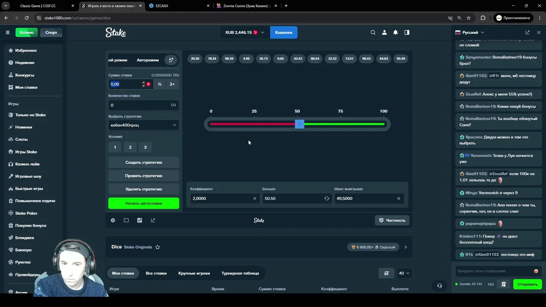Viewport: 546px width, 307px height.
Task: Open strategy dropdown кабан400проц
Action: (144, 125)
